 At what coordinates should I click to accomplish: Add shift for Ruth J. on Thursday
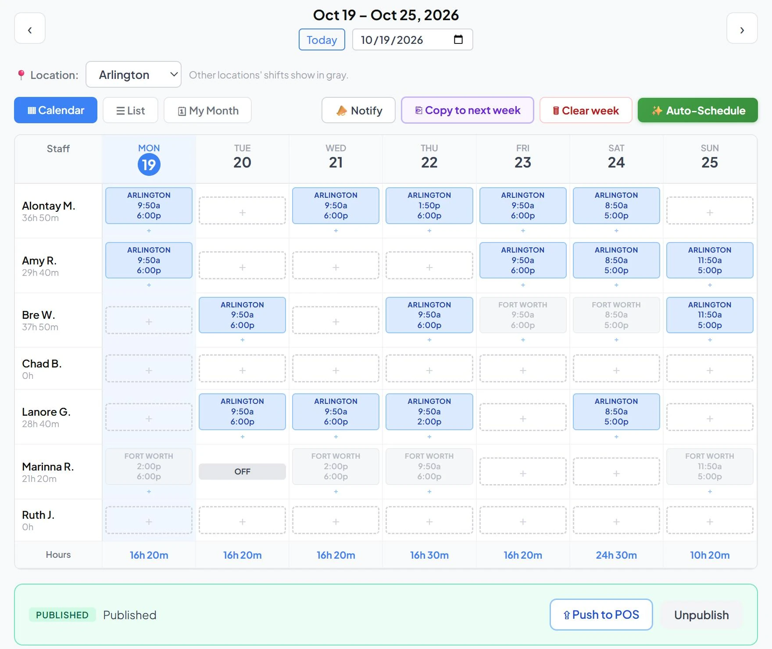429,520
